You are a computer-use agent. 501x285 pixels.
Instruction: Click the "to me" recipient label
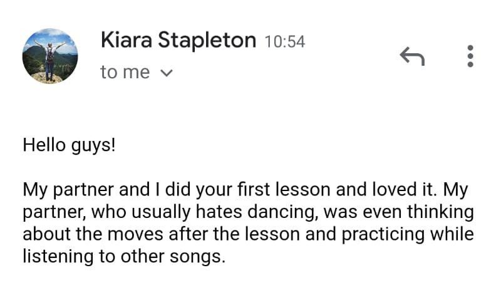125,73
